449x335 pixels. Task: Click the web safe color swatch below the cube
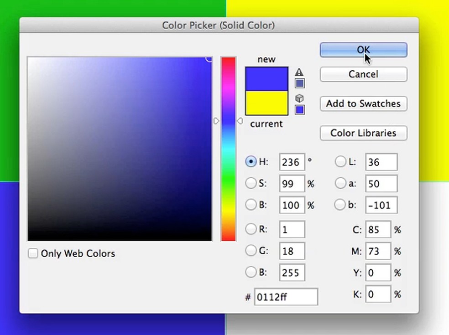point(300,110)
